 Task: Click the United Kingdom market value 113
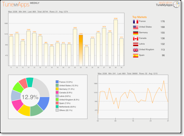point(163,50)
